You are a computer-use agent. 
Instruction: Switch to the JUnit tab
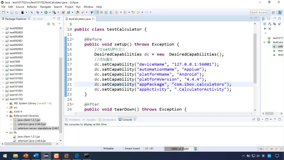[38, 19]
